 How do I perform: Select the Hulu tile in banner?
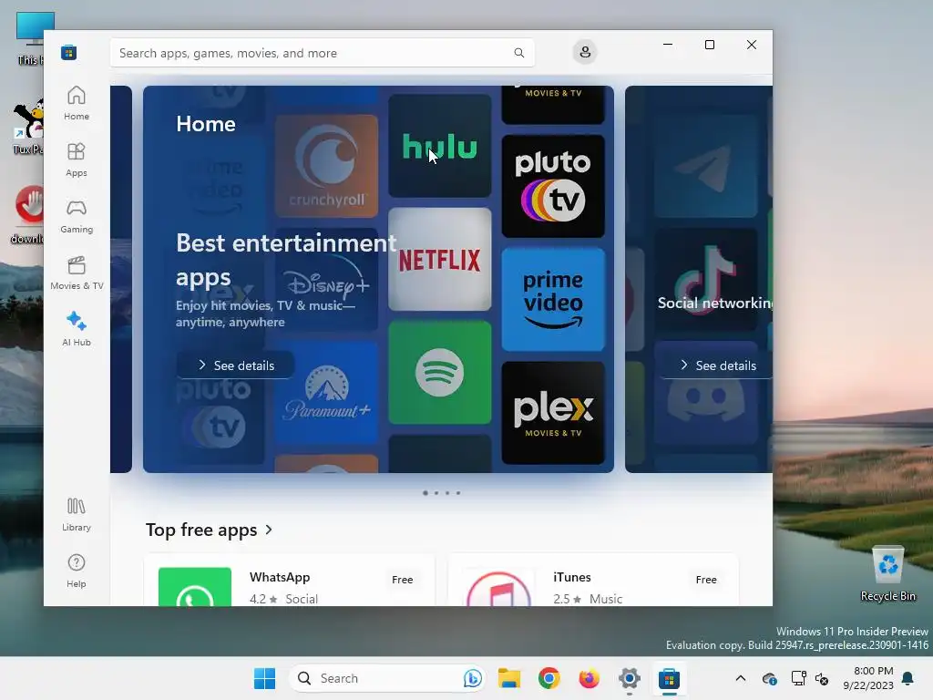[x=440, y=146]
